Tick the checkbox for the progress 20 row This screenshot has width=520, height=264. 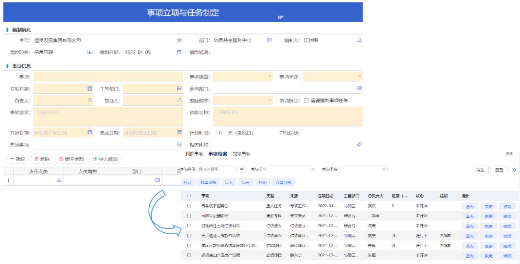click(189, 245)
